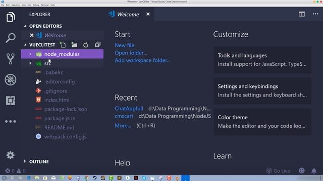Click the Open folder... link
The image size is (323, 181).
[131, 53]
